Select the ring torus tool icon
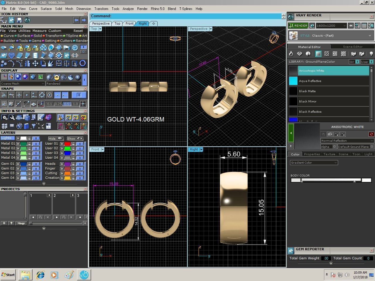Image resolution: width=375 pixels, height=281 pixels. click(x=83, y=63)
